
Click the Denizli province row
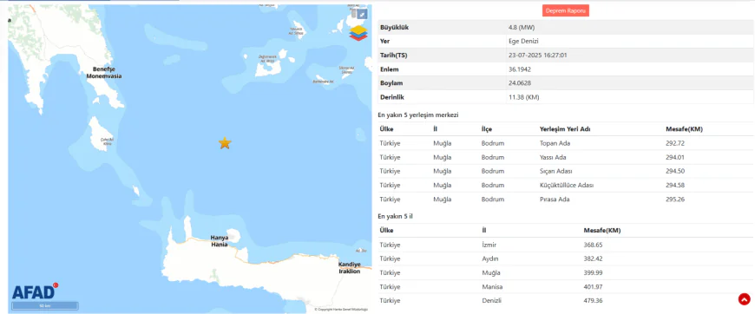pos(566,300)
